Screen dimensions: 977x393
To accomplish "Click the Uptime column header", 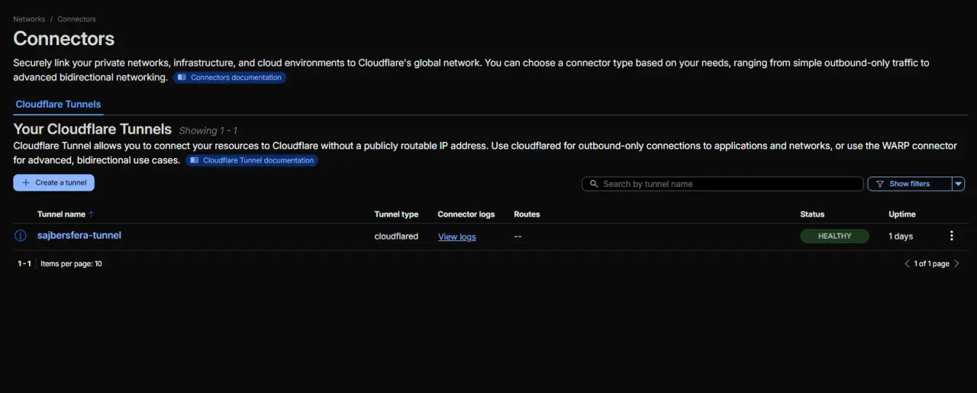I will click(902, 214).
